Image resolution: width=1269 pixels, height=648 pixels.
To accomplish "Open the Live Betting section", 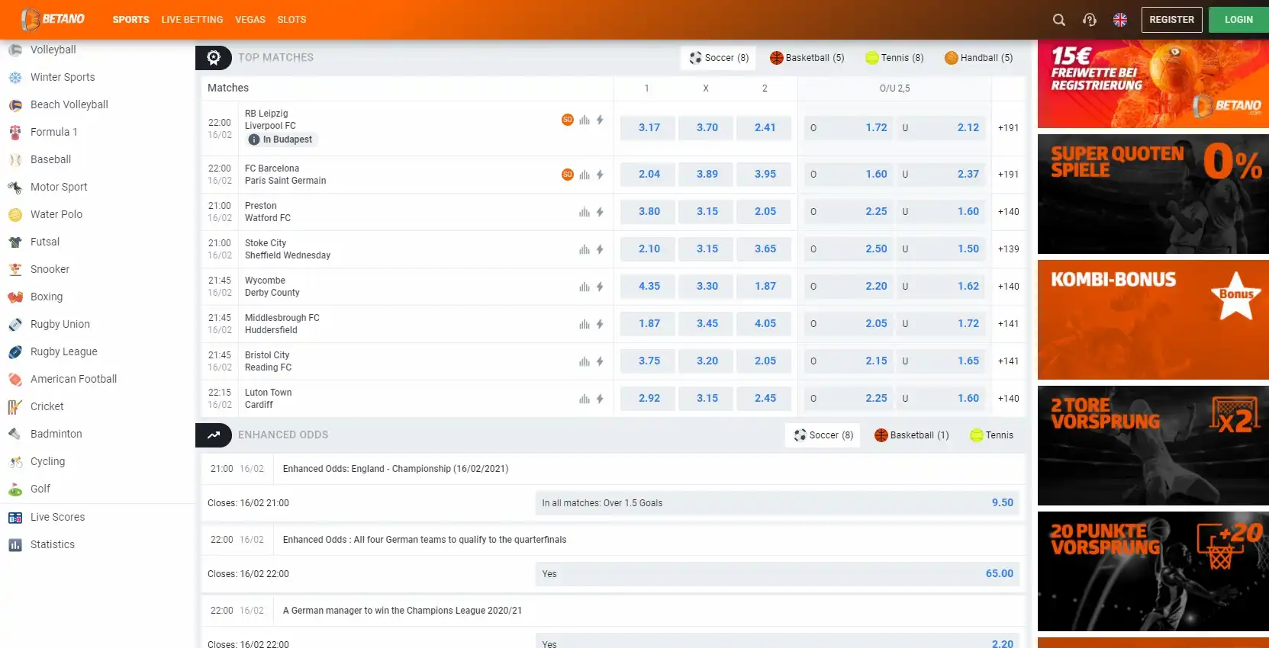I will pyautogui.click(x=192, y=20).
